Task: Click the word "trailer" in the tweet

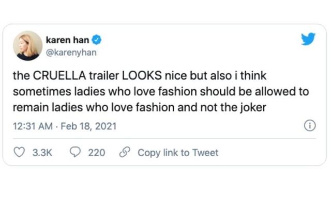Action: pos(104,75)
